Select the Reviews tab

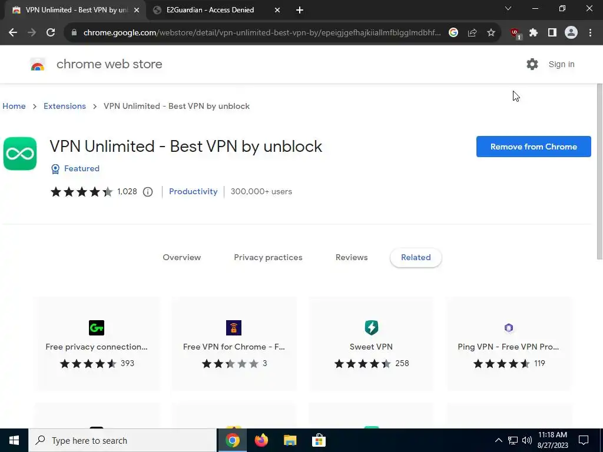click(352, 258)
